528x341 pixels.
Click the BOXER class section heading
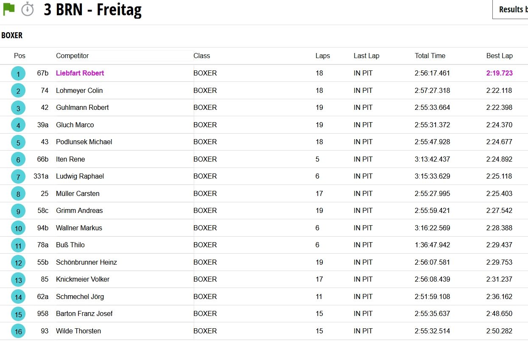tap(12, 35)
